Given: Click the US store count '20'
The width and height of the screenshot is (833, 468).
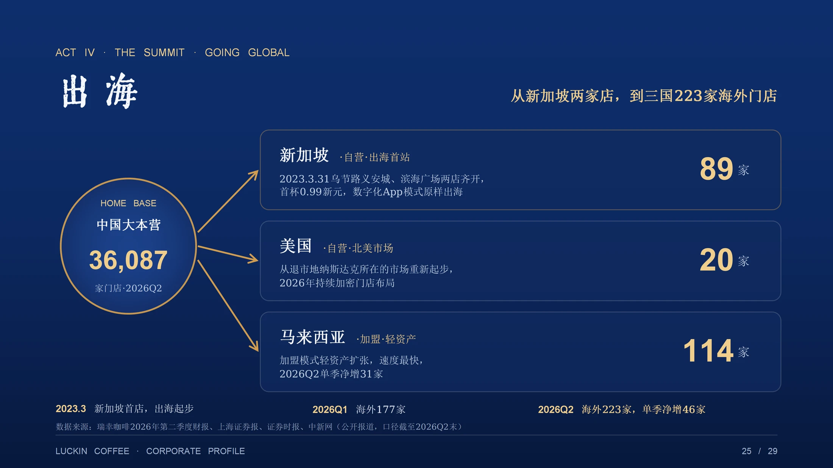Looking at the screenshot, I should [716, 260].
